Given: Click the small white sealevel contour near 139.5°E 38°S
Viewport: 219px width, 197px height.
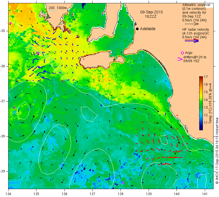Looking at the screenshot, I should coord(163,140).
